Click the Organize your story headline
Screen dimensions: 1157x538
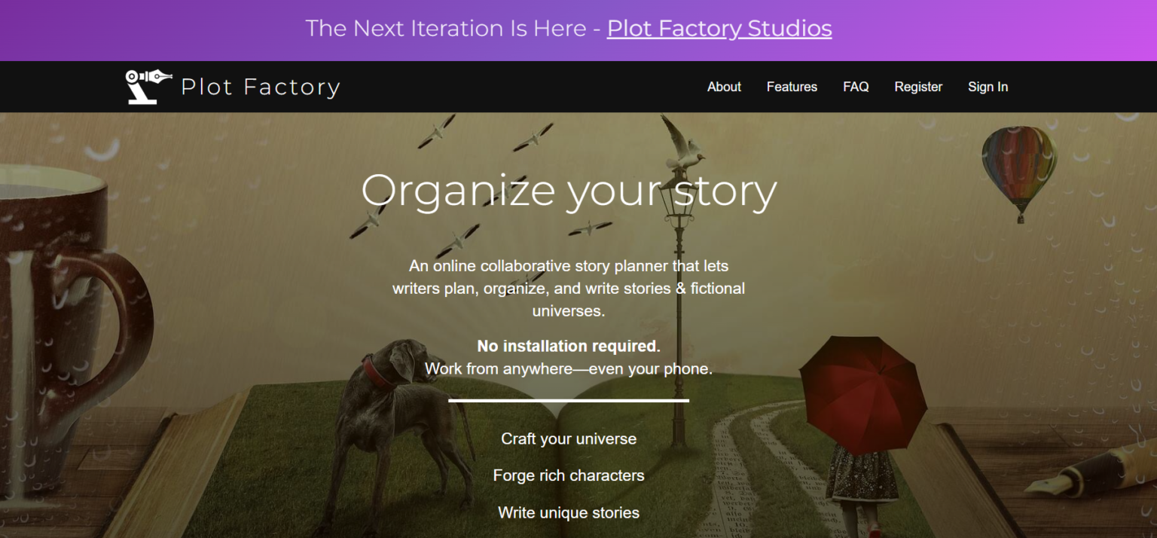[x=569, y=191]
